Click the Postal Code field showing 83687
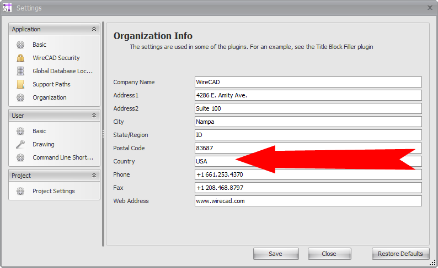 308,148
